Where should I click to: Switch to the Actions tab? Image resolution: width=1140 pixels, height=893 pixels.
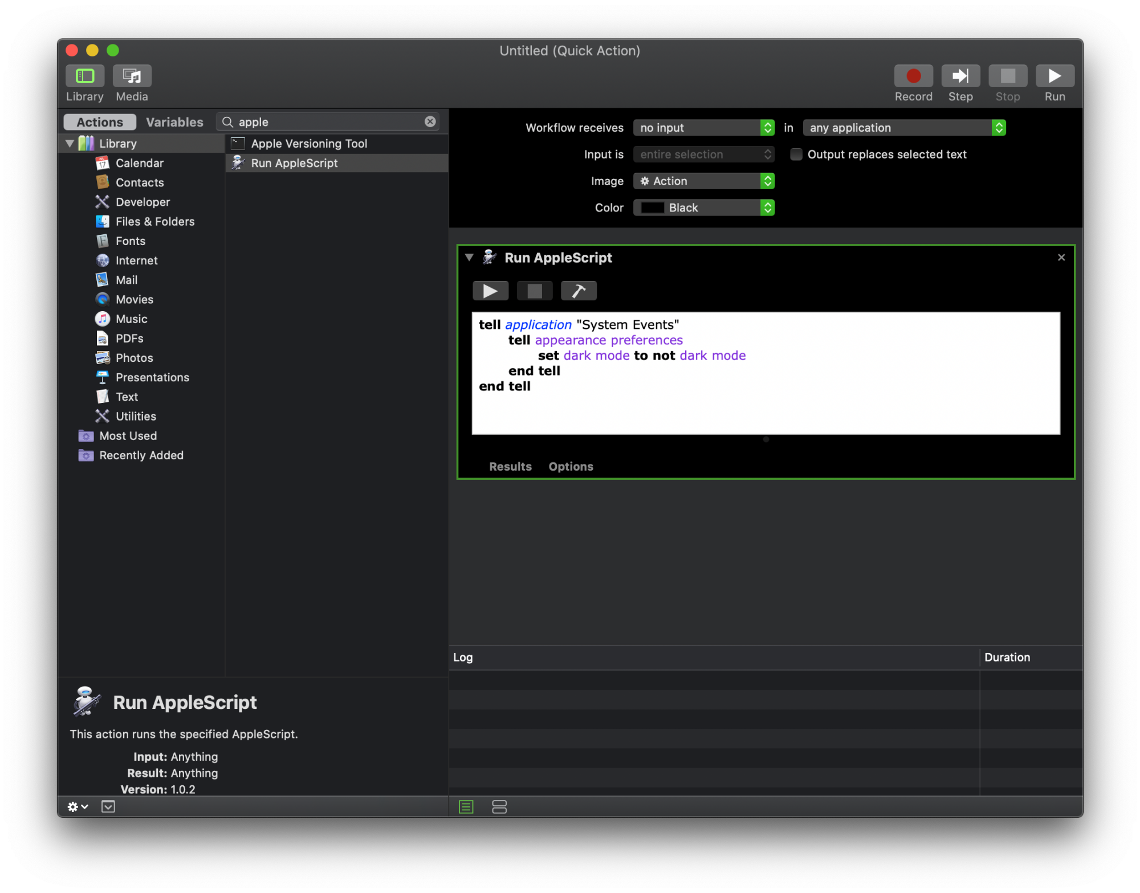[100, 122]
